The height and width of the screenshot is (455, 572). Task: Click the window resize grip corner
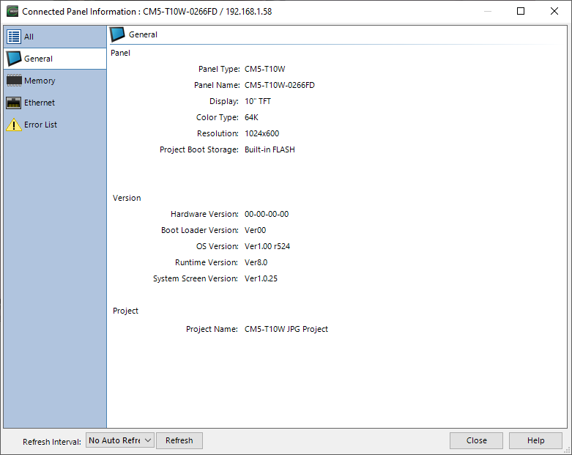tap(567, 450)
